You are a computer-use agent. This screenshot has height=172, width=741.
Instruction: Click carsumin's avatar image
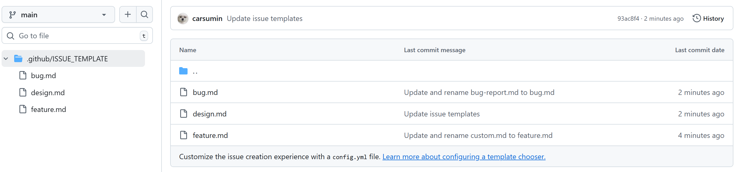pyautogui.click(x=183, y=19)
